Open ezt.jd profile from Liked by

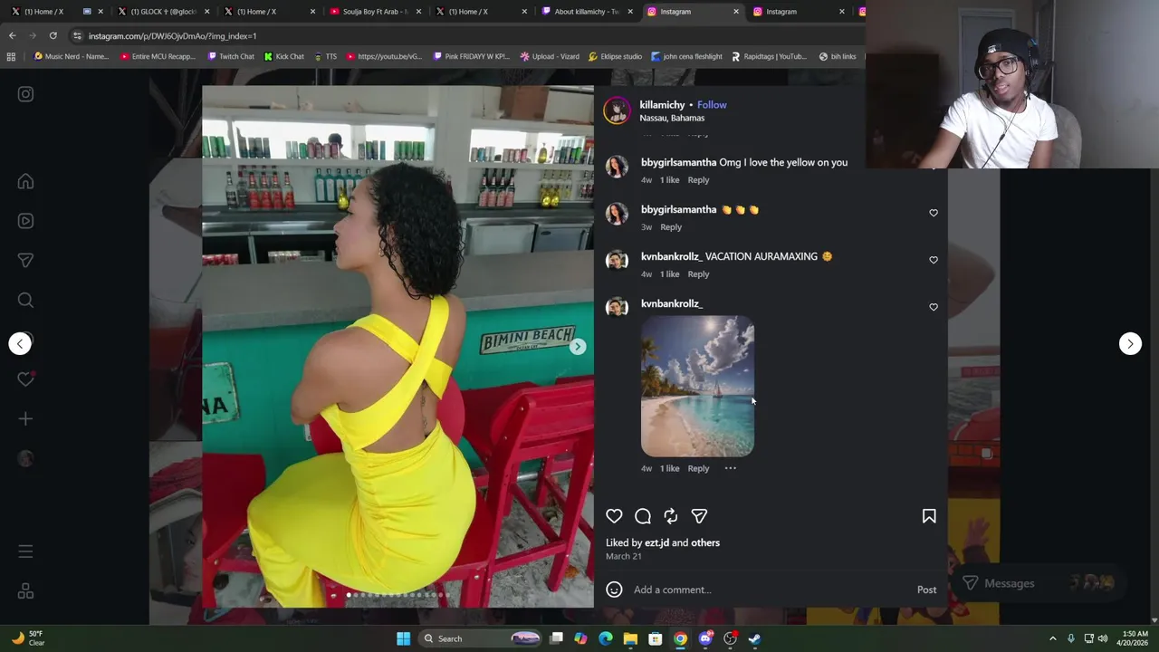point(656,542)
